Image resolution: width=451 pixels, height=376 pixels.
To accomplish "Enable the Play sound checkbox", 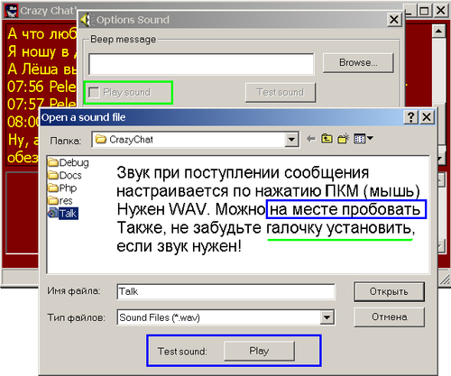I will (94, 92).
